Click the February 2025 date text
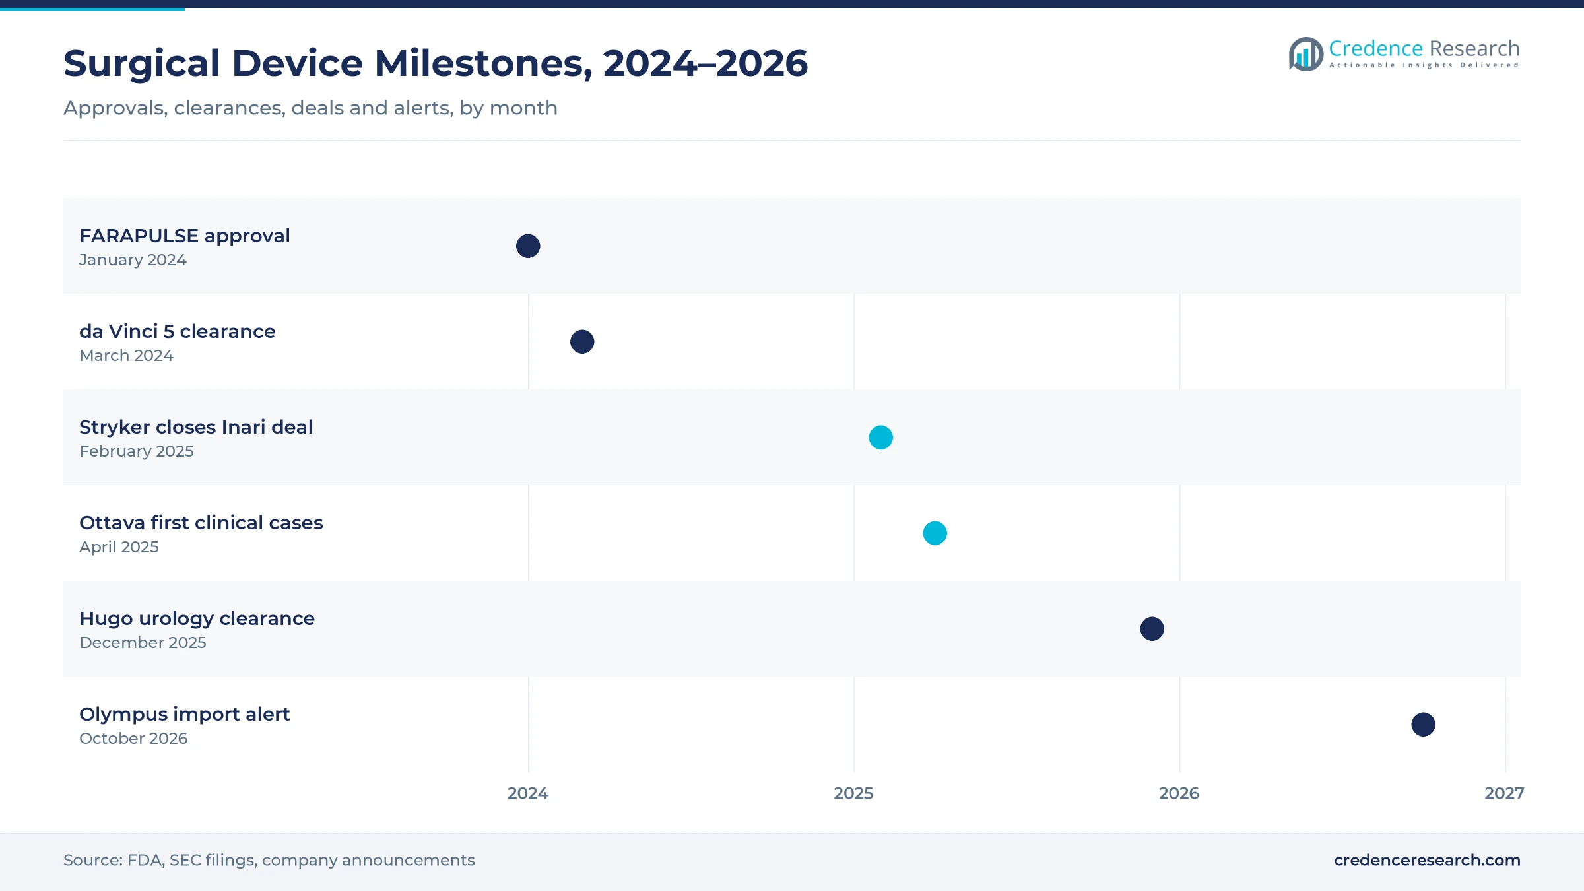This screenshot has height=891, width=1584. (137, 451)
